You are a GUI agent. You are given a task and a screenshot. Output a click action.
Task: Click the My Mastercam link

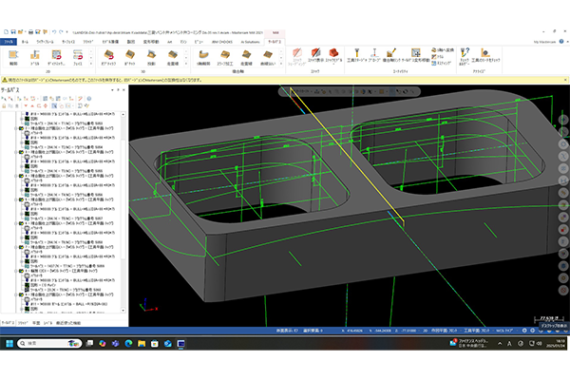pos(544,42)
